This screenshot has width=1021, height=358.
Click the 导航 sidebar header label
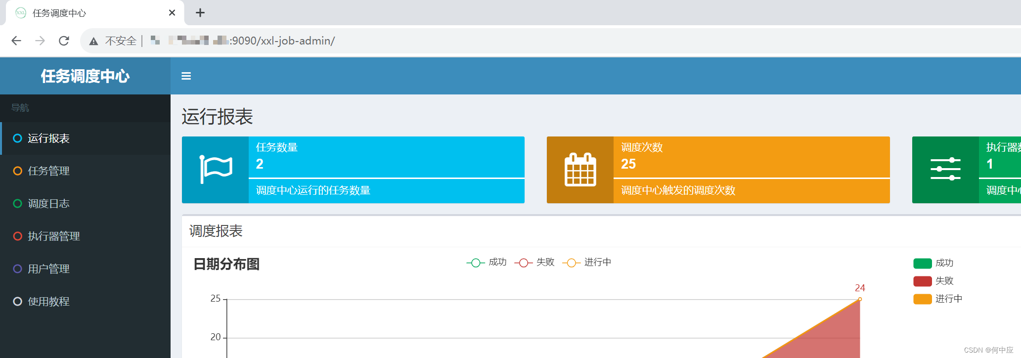tap(20, 108)
